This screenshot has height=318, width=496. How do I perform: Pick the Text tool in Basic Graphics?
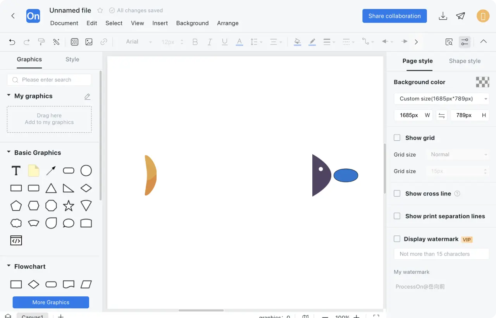[16, 171]
